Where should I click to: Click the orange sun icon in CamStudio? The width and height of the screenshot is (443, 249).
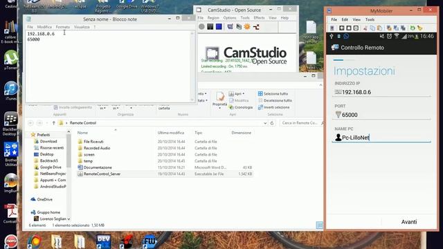(x=248, y=27)
